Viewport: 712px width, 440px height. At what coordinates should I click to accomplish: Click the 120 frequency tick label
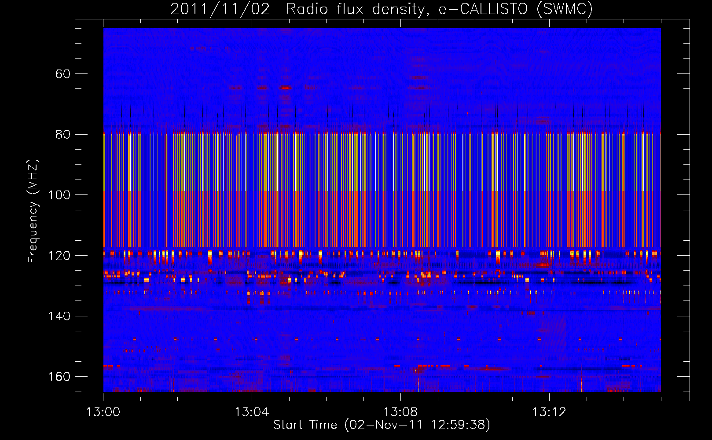[x=59, y=256]
